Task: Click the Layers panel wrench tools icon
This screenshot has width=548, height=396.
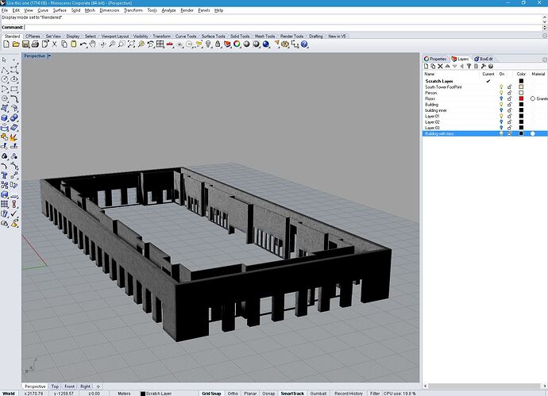Action: pos(484,67)
